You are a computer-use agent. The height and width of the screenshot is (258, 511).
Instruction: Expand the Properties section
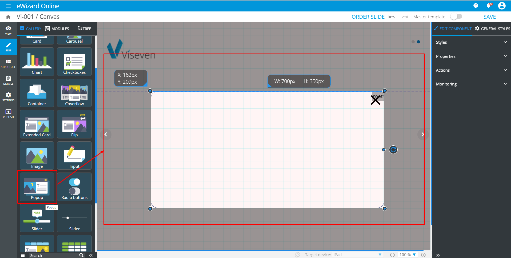(x=471, y=56)
